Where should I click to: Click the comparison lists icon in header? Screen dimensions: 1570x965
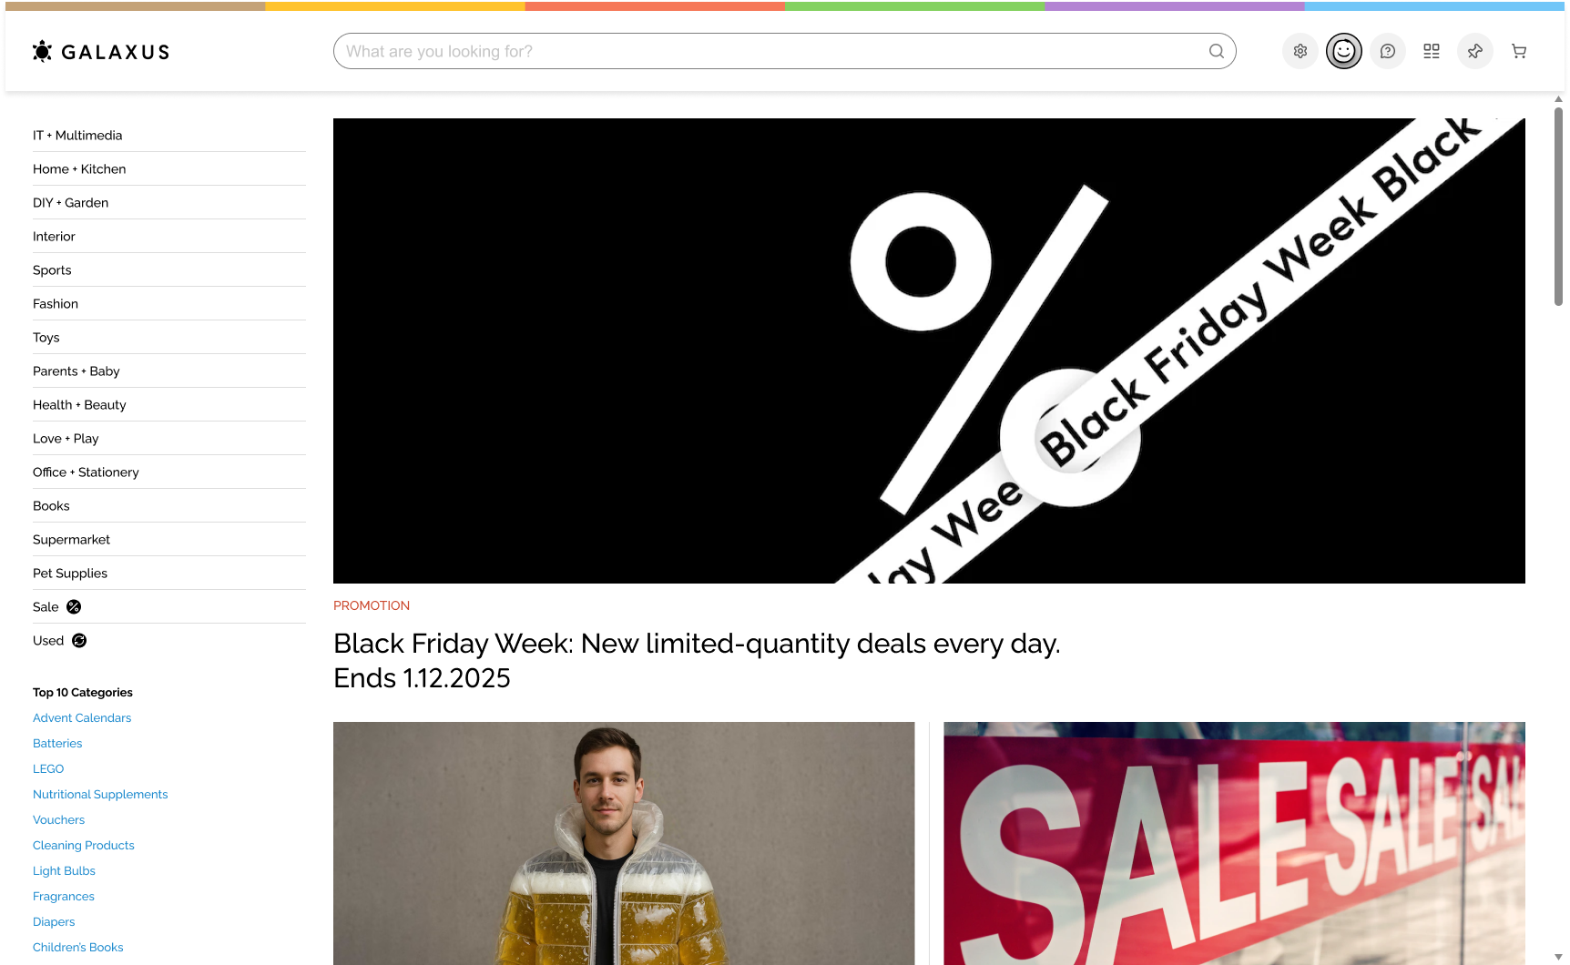(1432, 51)
